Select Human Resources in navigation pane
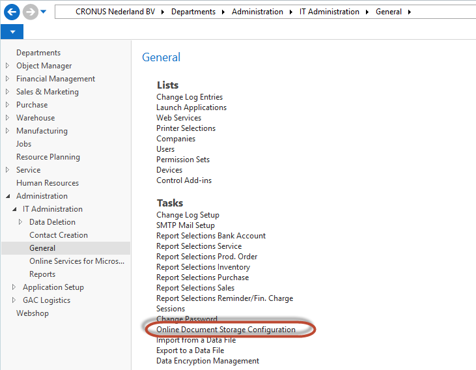Screen dimensions: 476x370 pos(48,183)
